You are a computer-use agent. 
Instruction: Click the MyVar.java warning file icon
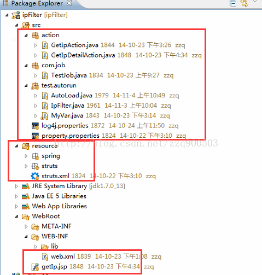44,116
